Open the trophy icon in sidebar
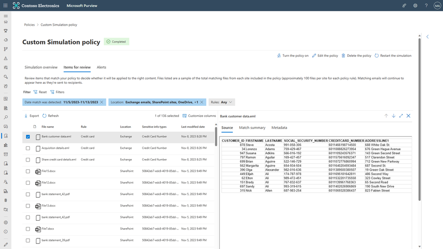 (x=6, y=31)
